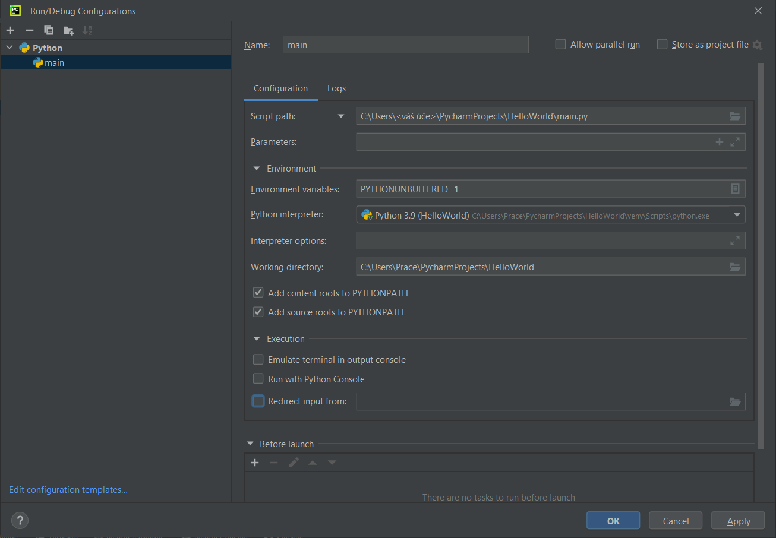Viewport: 776px width, 538px height.
Task: Remove a Before launch task
Action: click(x=274, y=463)
